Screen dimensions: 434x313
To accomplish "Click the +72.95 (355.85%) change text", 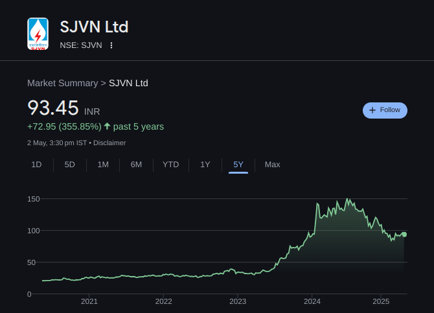I will click(64, 126).
